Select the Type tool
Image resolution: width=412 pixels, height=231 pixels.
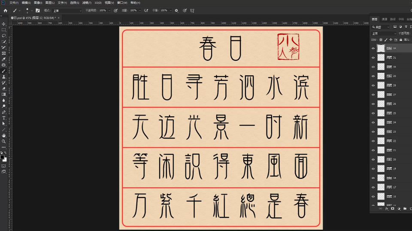point(4,118)
